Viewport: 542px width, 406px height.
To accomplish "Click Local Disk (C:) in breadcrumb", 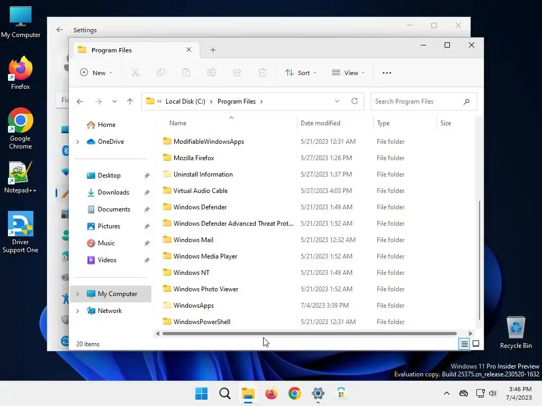I will 185,101.
